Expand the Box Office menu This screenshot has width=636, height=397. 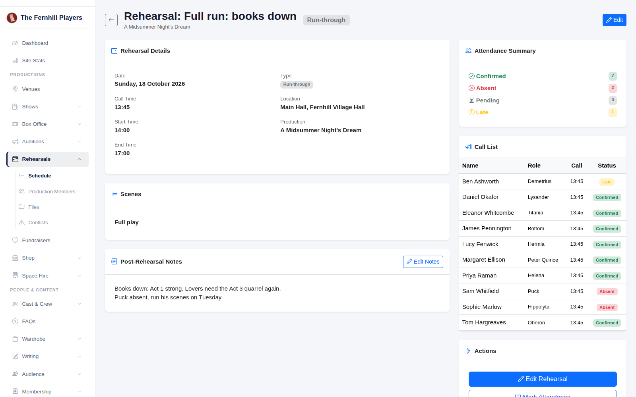[48, 124]
